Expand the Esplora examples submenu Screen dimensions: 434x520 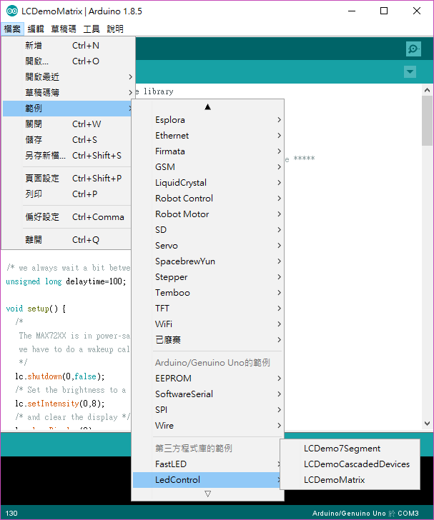(x=208, y=120)
